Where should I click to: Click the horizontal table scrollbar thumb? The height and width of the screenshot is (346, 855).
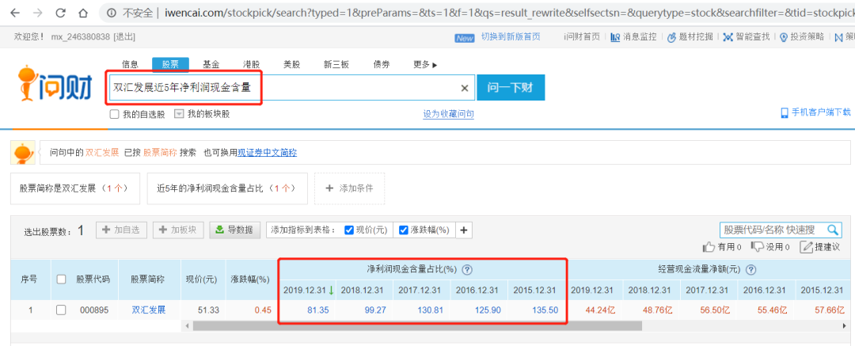point(417,325)
